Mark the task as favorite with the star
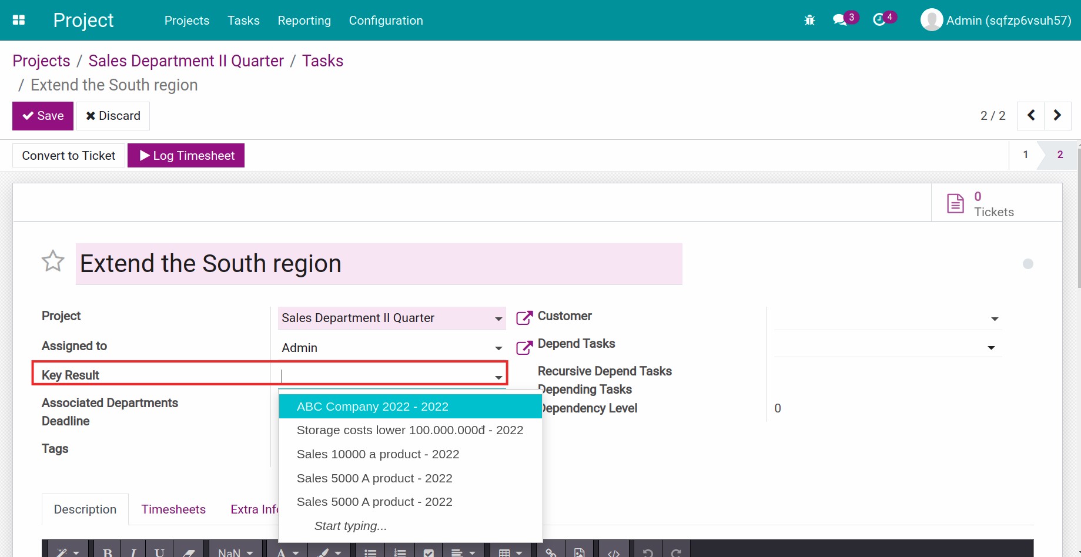1081x557 pixels. click(52, 261)
